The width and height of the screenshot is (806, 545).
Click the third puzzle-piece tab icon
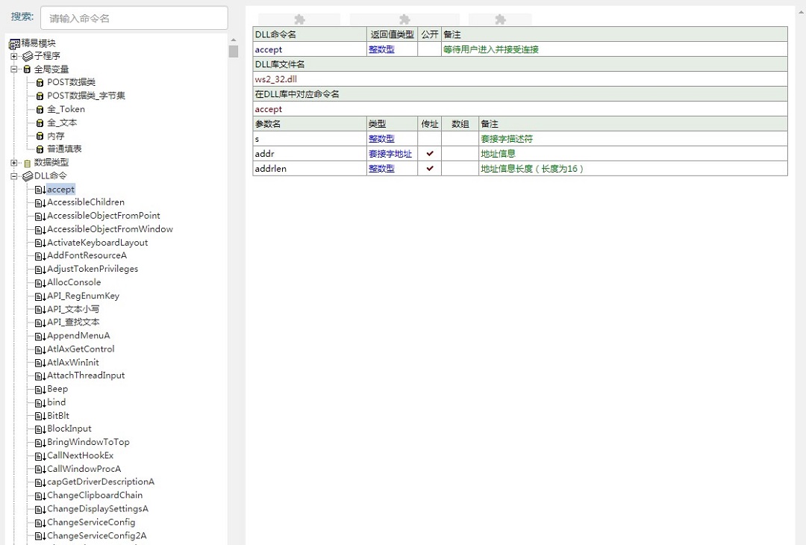[x=500, y=19]
